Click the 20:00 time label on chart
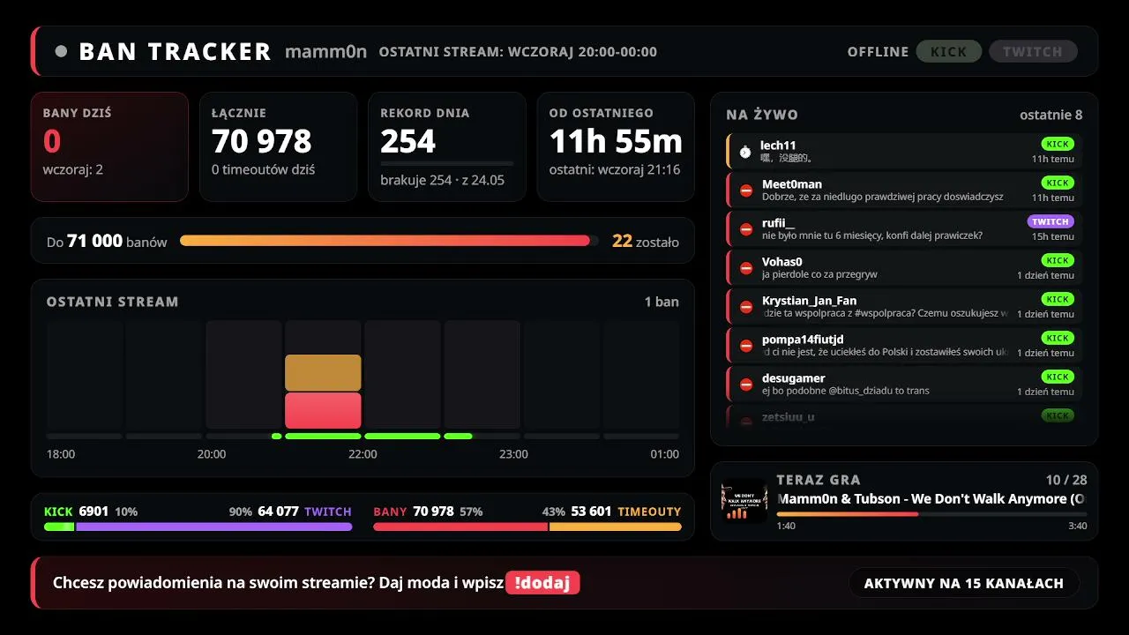The width and height of the screenshot is (1129, 635). click(x=212, y=454)
